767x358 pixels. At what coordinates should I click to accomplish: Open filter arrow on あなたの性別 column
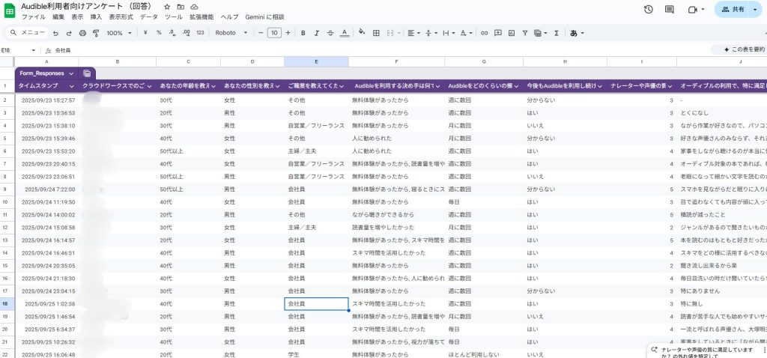pyautogui.click(x=277, y=86)
